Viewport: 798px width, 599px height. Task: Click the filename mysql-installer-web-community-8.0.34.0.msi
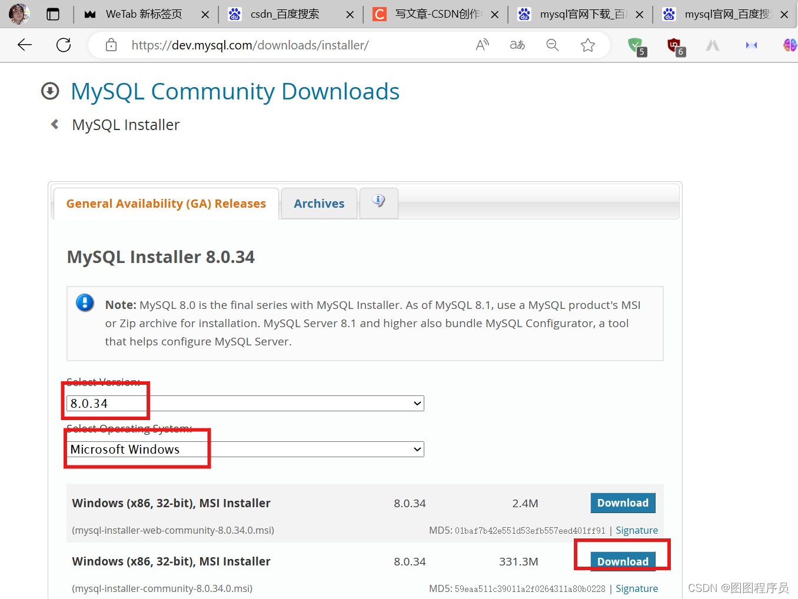pos(173,530)
